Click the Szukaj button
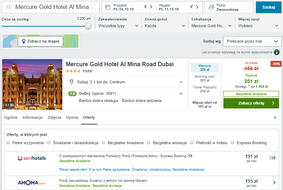Image resolution: width=283 pixels, height=190 pixels. 269,8
